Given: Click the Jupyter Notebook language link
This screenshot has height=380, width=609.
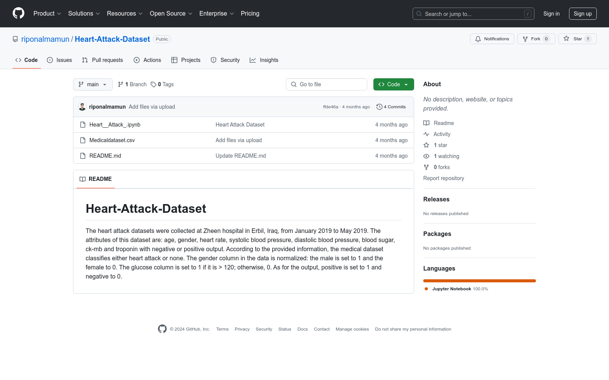Looking at the screenshot, I should 456,289.
